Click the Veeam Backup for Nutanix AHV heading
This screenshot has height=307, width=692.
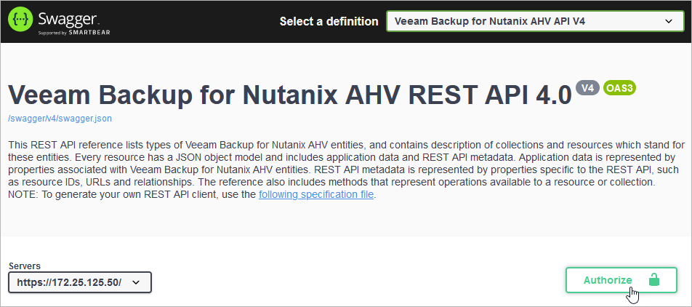290,94
